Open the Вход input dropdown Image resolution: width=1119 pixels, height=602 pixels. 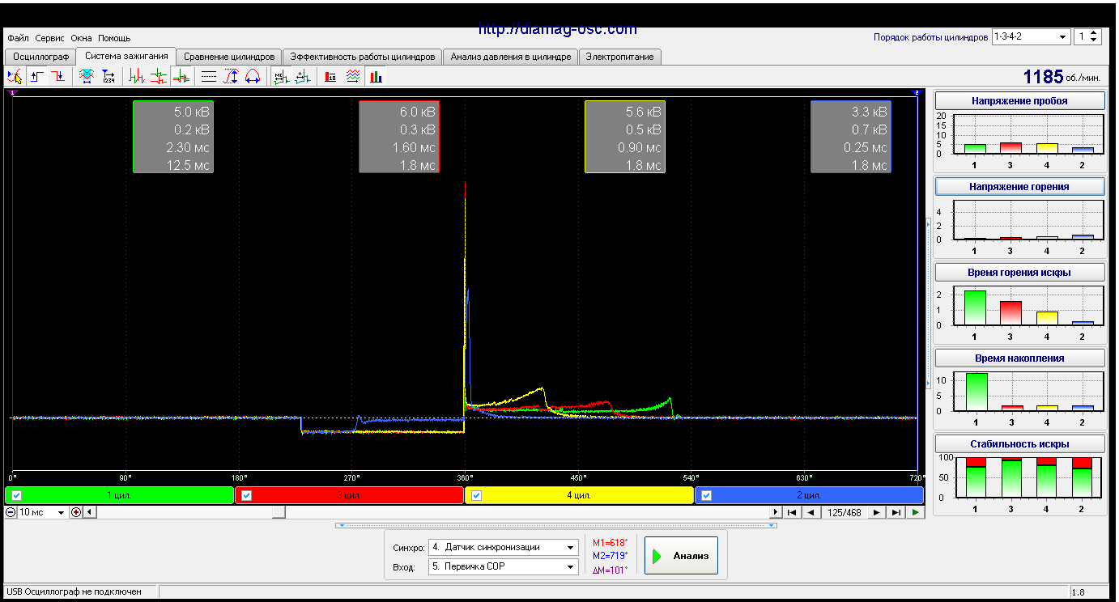503,566
